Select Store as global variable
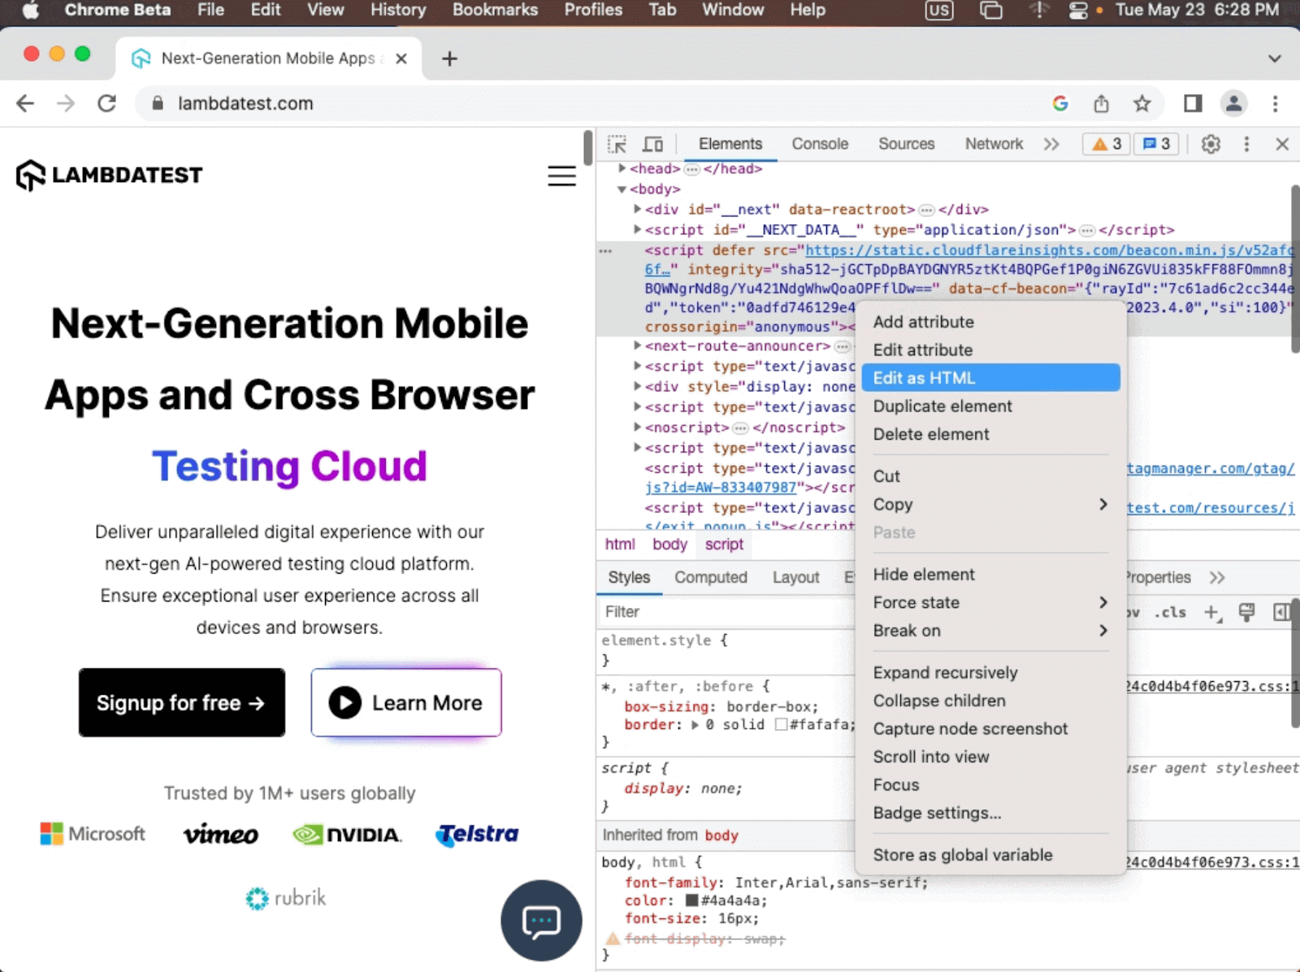 pos(990,855)
